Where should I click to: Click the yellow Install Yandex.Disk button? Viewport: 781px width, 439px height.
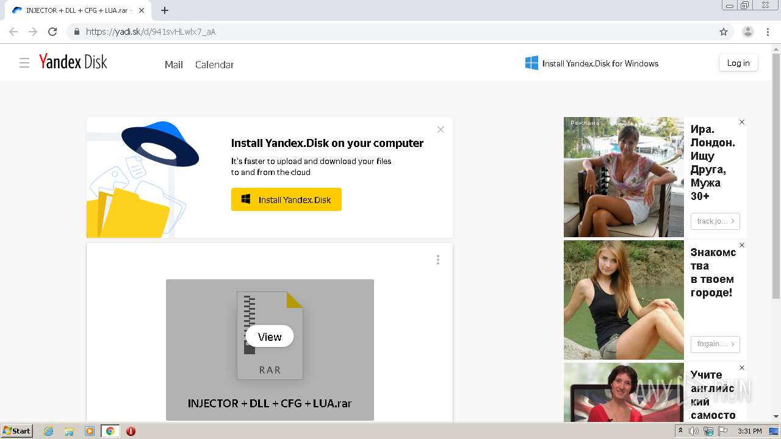286,199
